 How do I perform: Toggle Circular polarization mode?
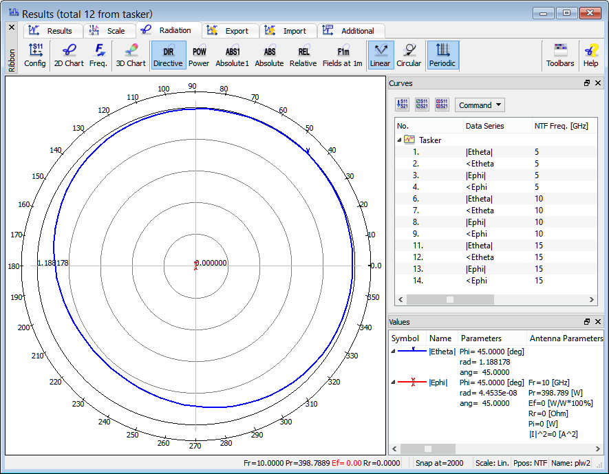pos(409,55)
